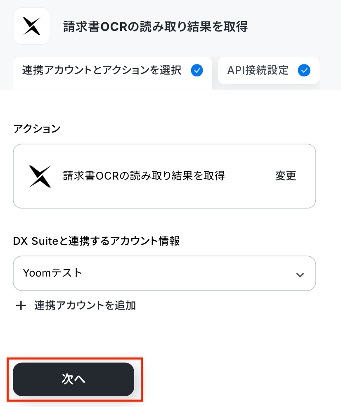Open the 連携アカウントとアクションを選択 tab
This screenshot has height=407, width=341.
tap(112, 73)
